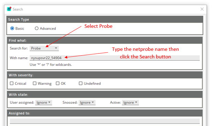212x126 pixels.
Task: Check the Undefined severity checkbox
Action: (x=81, y=83)
